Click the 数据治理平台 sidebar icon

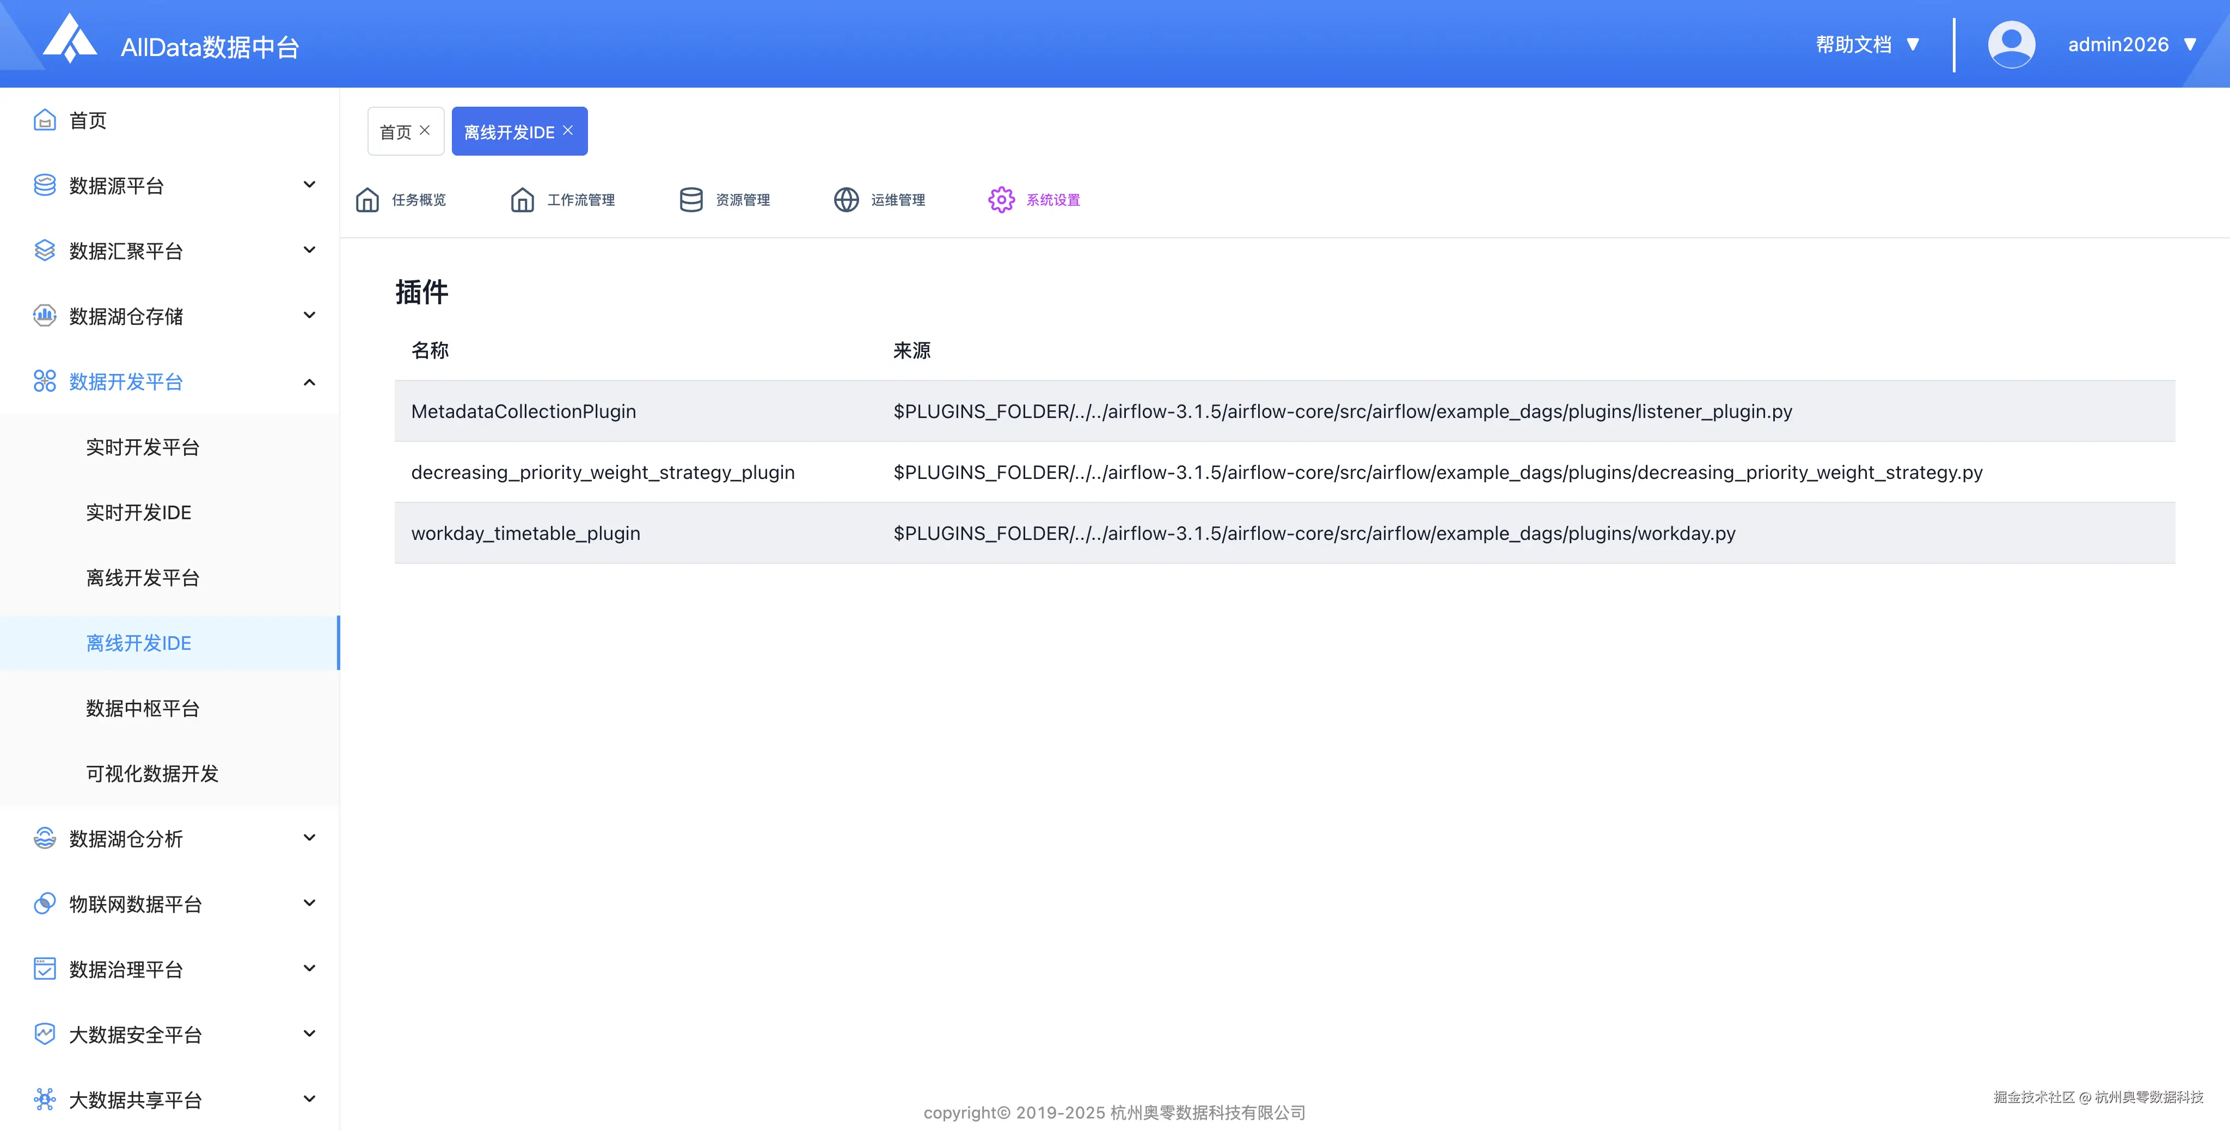tap(44, 969)
